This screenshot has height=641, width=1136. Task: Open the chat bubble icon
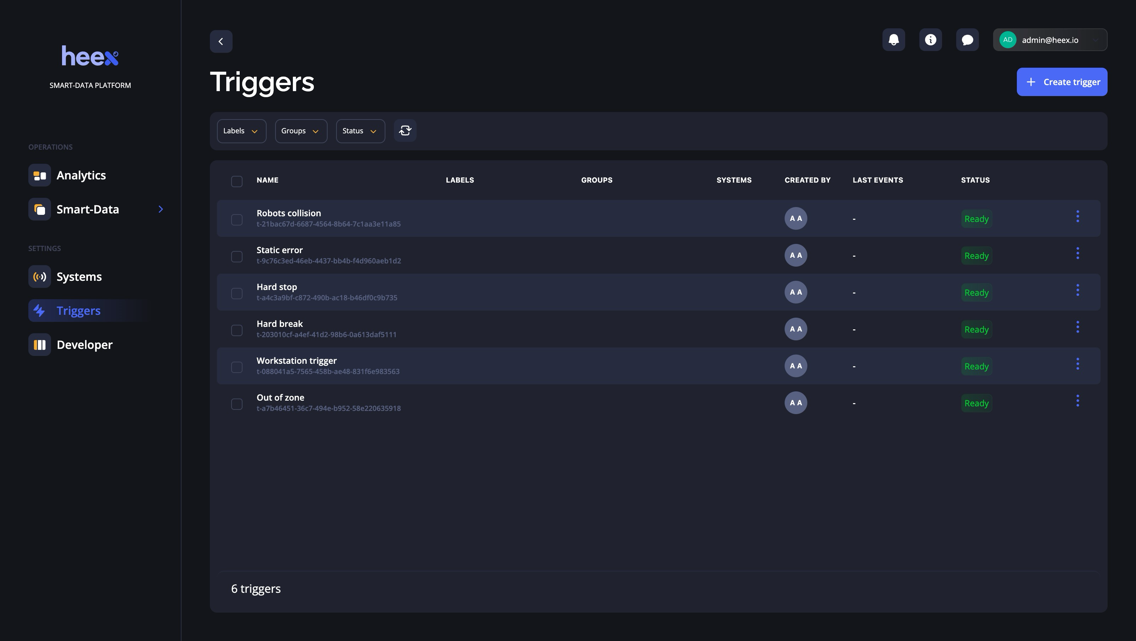967,40
